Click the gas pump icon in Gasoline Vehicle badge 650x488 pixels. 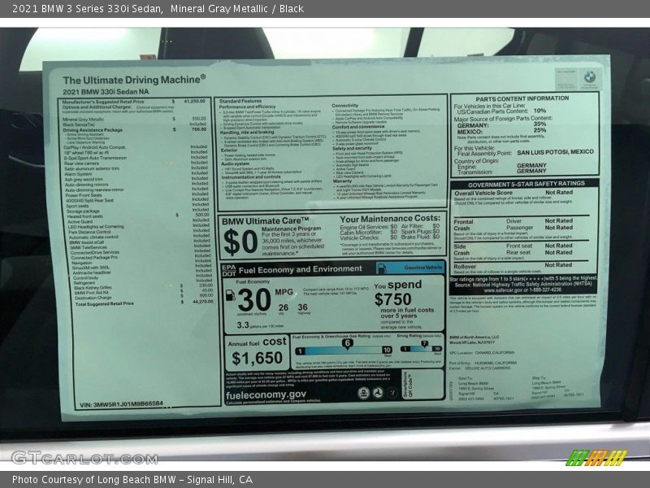pos(382,268)
